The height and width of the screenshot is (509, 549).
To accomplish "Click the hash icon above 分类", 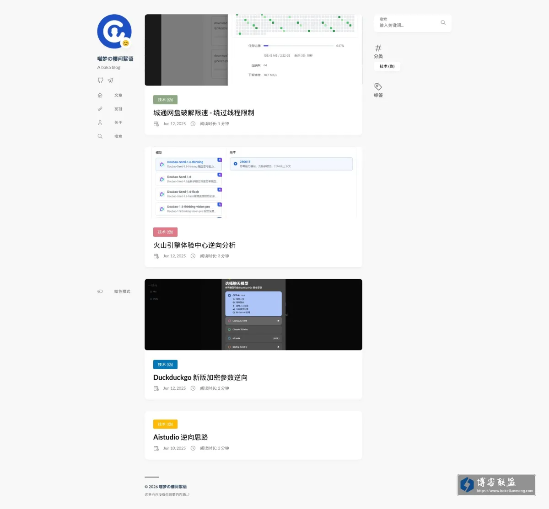I will 378,48.
